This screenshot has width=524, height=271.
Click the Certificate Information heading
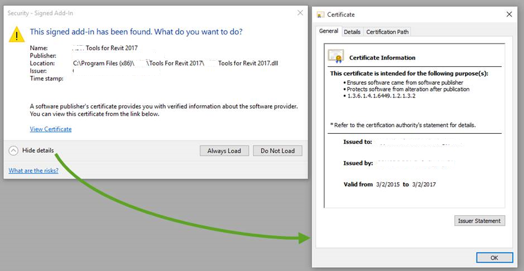(382, 58)
